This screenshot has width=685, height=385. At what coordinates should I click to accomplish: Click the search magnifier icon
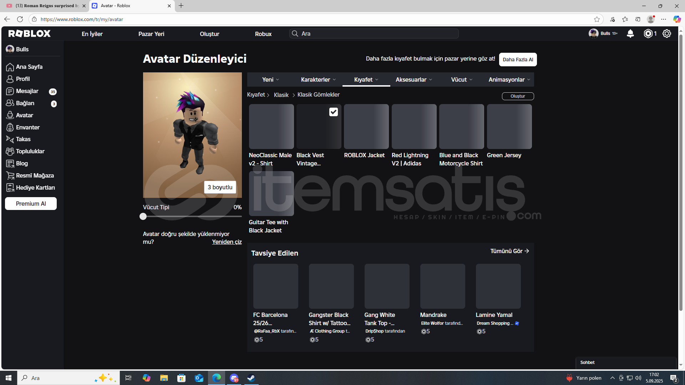295,34
